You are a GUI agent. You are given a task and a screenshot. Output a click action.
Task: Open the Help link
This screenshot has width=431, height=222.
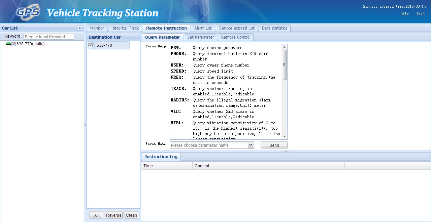click(404, 13)
